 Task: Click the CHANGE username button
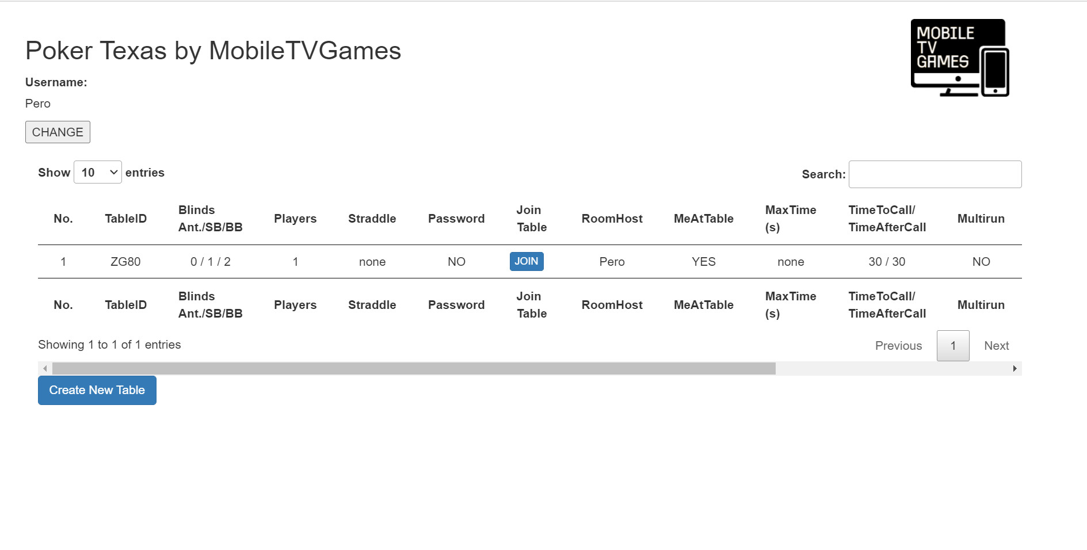pos(57,132)
